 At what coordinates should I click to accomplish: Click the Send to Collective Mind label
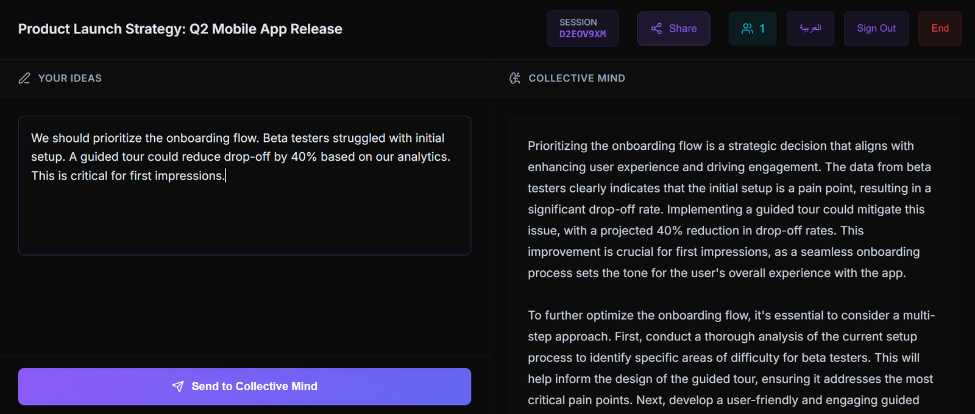pos(254,387)
